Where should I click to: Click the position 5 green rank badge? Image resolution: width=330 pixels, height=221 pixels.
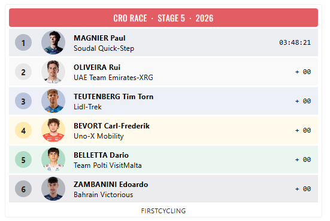23,159
